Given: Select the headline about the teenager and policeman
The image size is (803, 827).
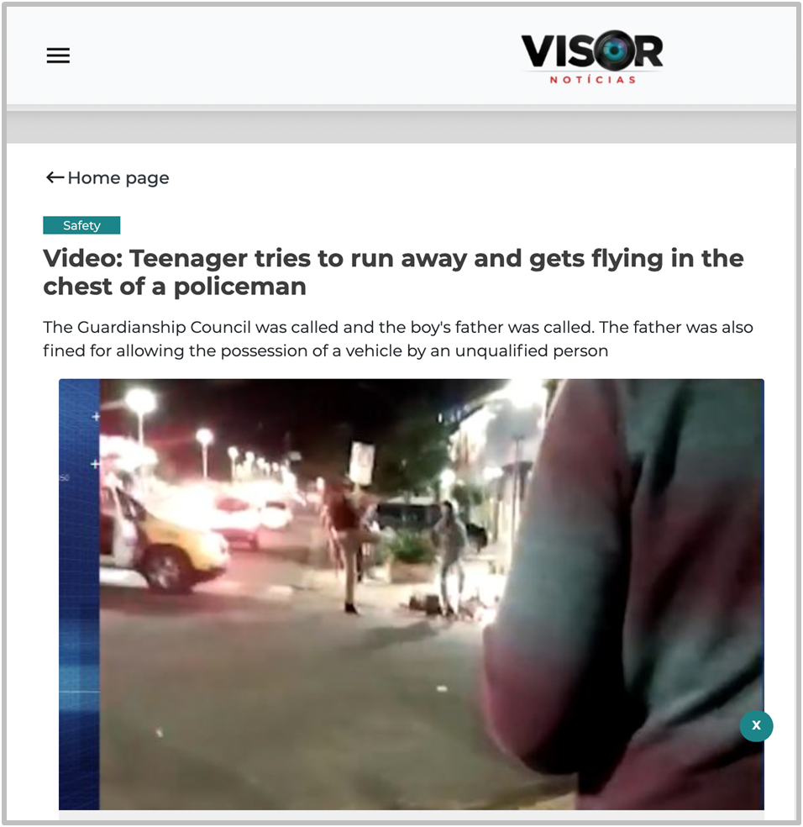Looking at the screenshot, I should point(393,272).
